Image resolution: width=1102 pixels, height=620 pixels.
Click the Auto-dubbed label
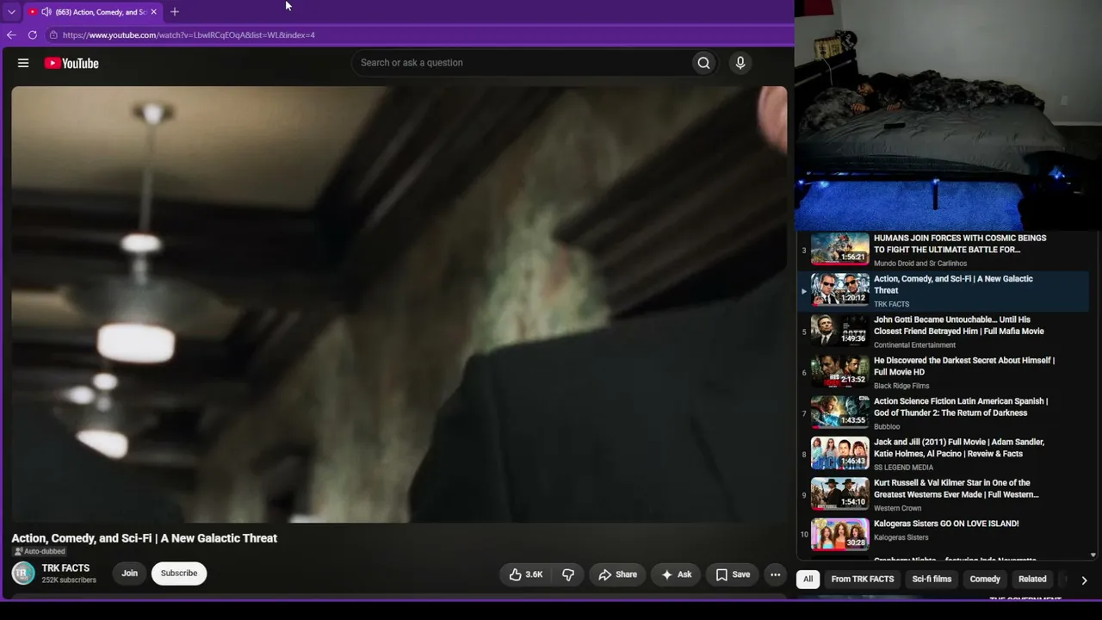(40, 552)
